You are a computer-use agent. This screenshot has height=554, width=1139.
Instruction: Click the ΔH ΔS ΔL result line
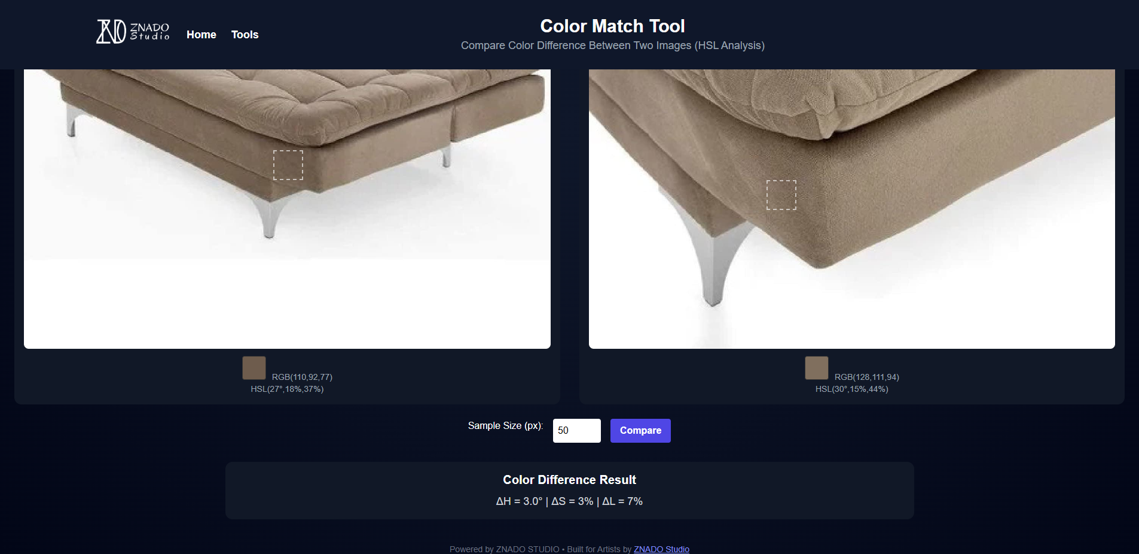[569, 501]
